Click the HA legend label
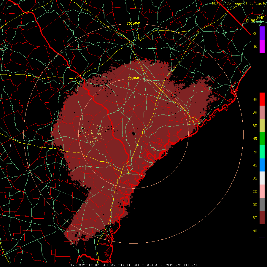 tap(255, 99)
